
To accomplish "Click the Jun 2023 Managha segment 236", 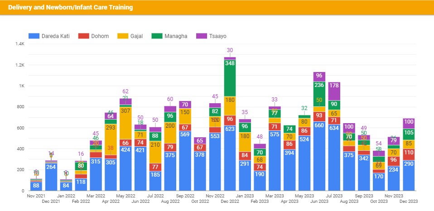I will click(x=319, y=94).
